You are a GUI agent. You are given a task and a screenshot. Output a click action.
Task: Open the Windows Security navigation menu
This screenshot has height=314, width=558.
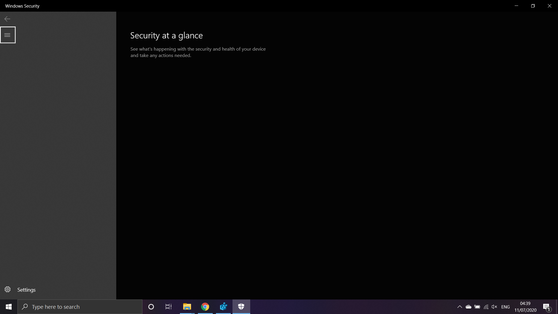[8, 35]
